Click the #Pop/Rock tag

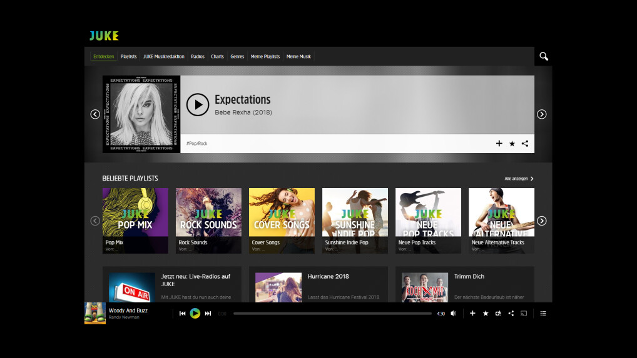point(196,144)
